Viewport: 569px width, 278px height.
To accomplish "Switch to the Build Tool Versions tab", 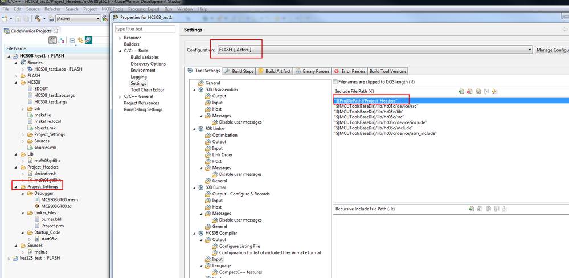I will click(388, 71).
